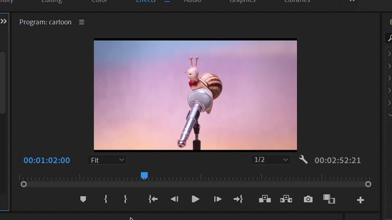Click the Extract button
This screenshot has width=392, height=220.
286,199
